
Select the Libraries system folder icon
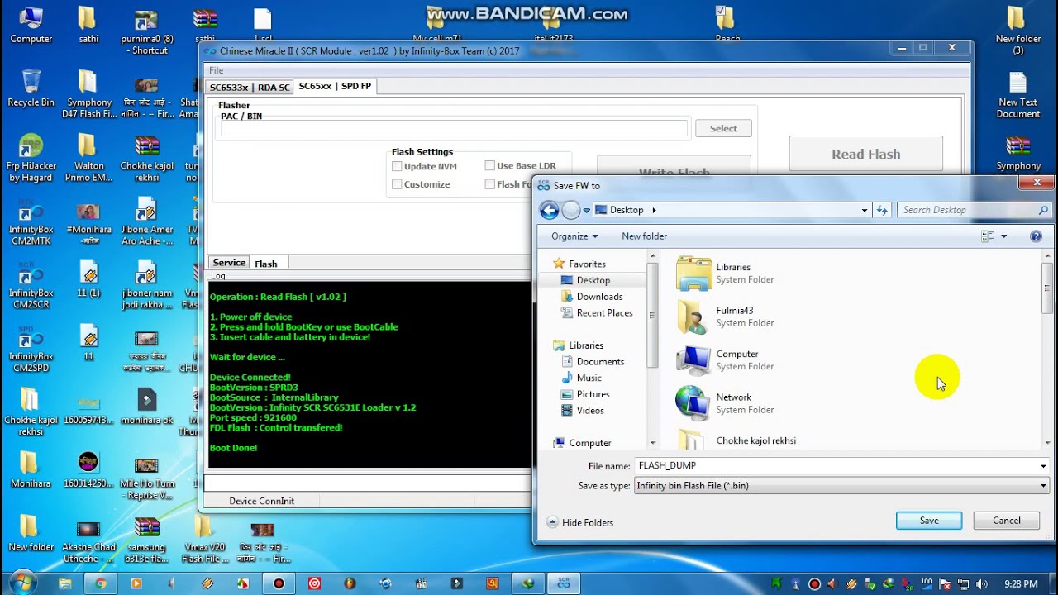pyautogui.click(x=693, y=274)
